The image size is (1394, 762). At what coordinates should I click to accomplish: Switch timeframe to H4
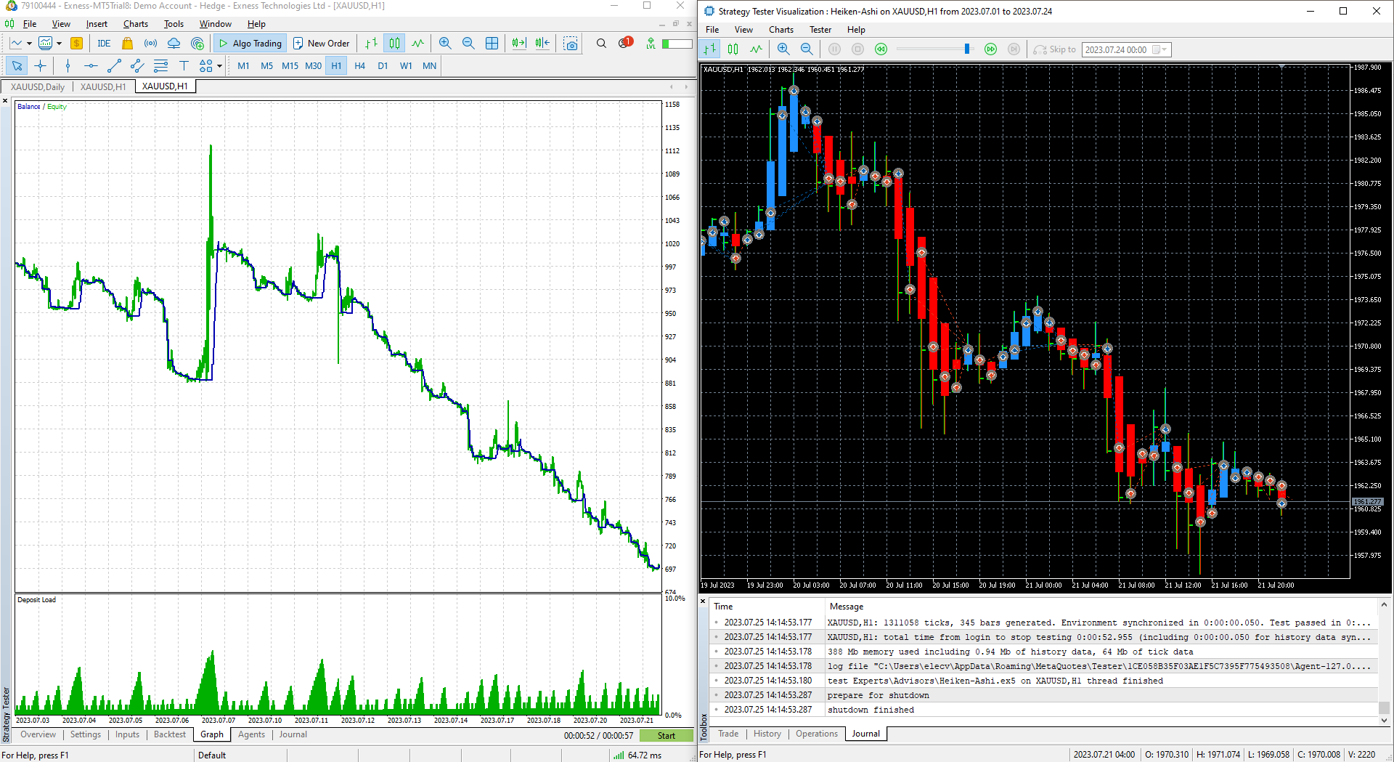pos(359,66)
